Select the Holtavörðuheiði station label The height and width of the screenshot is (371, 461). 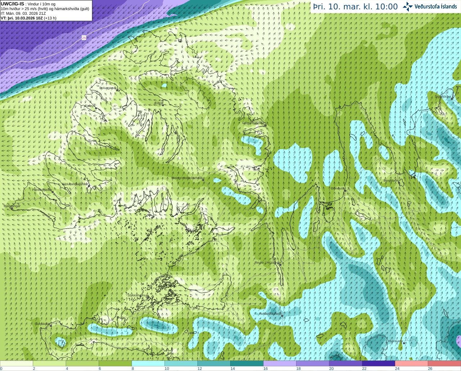tap(270, 314)
